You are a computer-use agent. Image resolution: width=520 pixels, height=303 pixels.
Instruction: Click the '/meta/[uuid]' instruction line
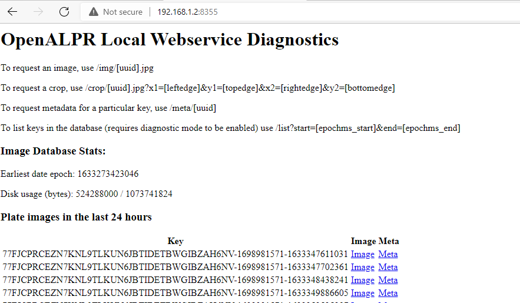(108, 108)
